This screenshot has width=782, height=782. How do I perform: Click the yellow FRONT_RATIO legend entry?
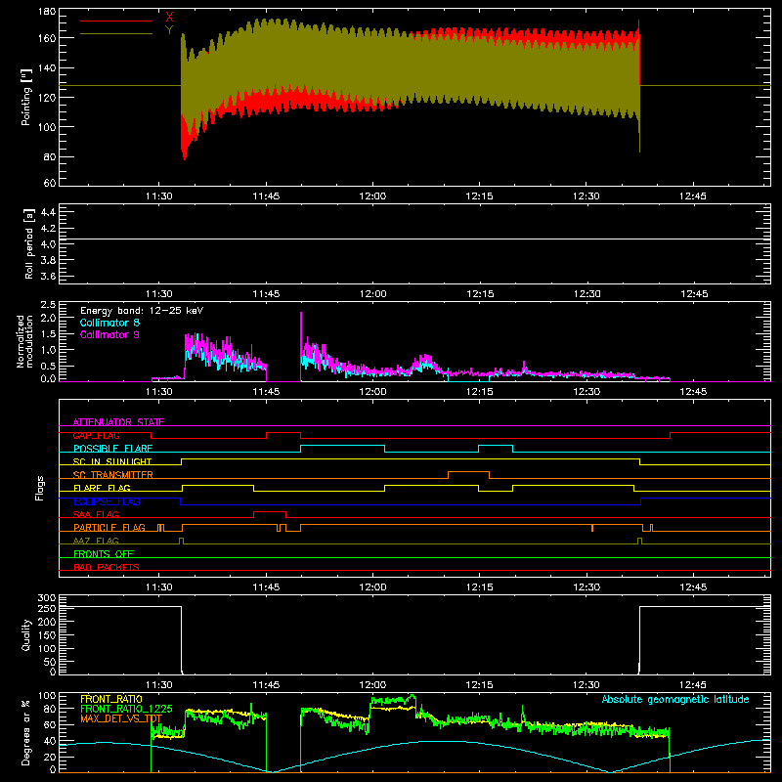click(111, 699)
